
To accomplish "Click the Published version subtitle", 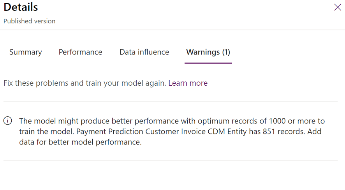I will [30, 21].
